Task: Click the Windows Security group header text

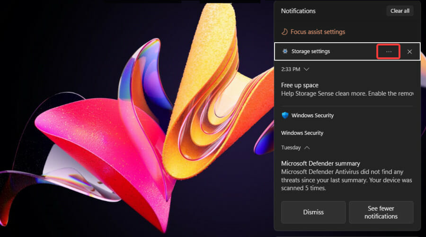Action: 312,115
